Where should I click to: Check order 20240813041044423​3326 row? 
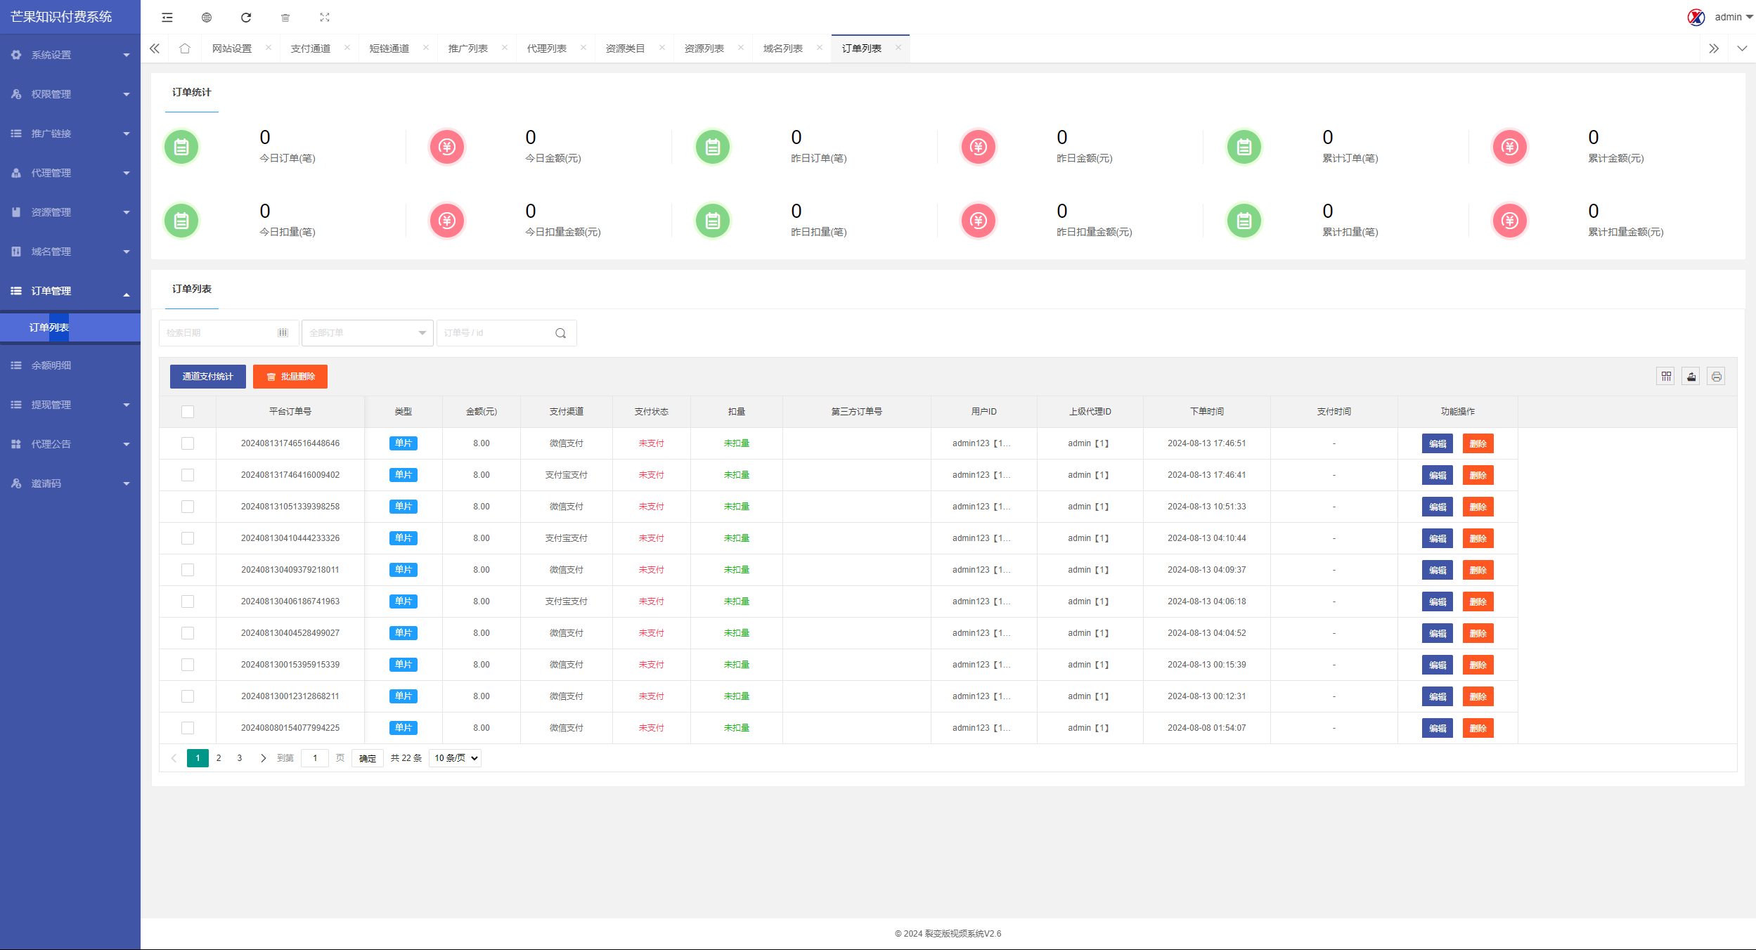[x=188, y=538]
